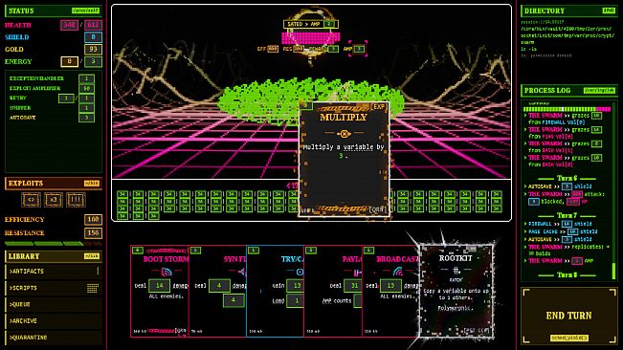Click the Autosave status row
623x350 pixels.
click(52, 118)
